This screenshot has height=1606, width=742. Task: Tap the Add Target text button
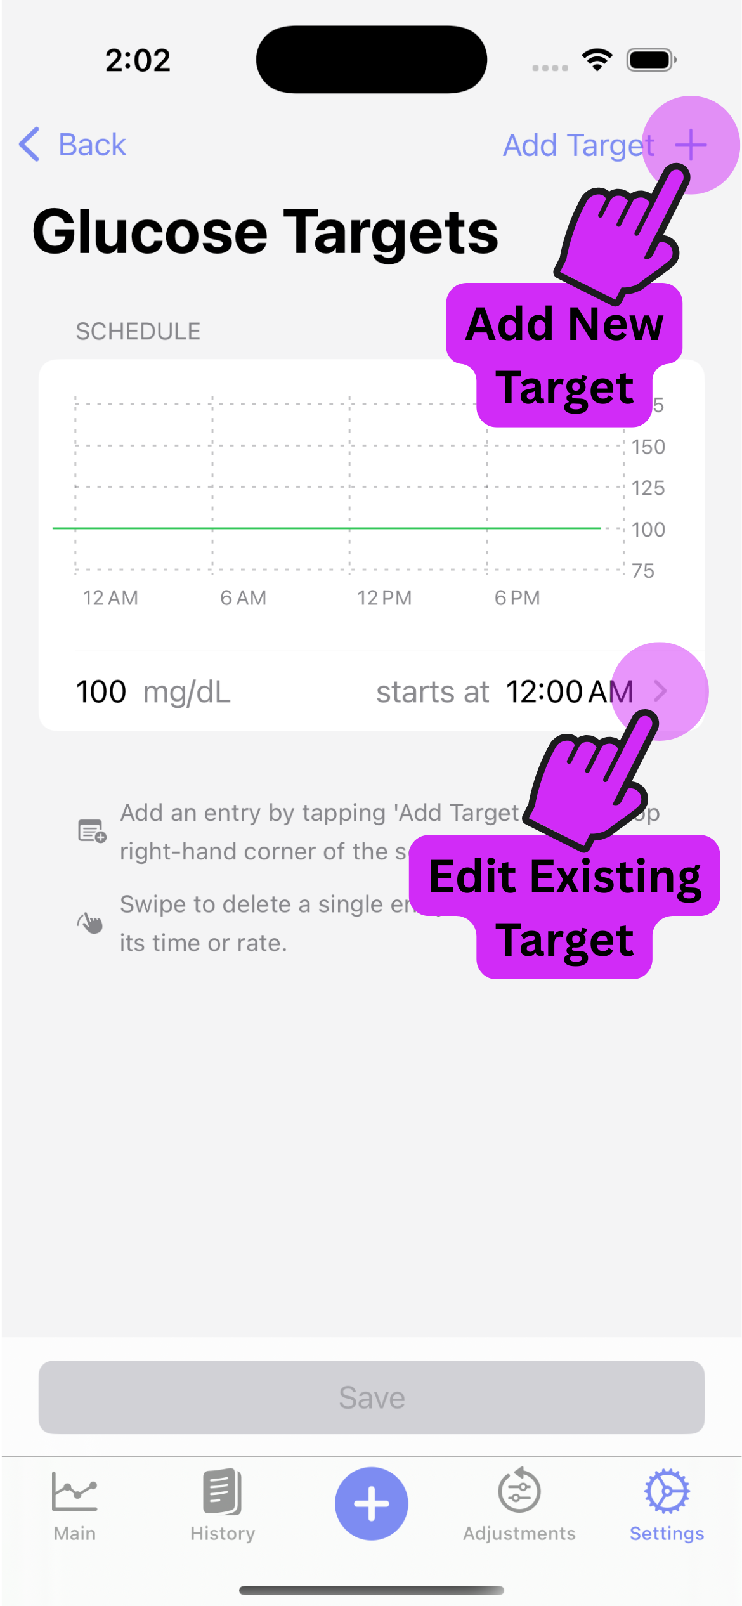(578, 145)
